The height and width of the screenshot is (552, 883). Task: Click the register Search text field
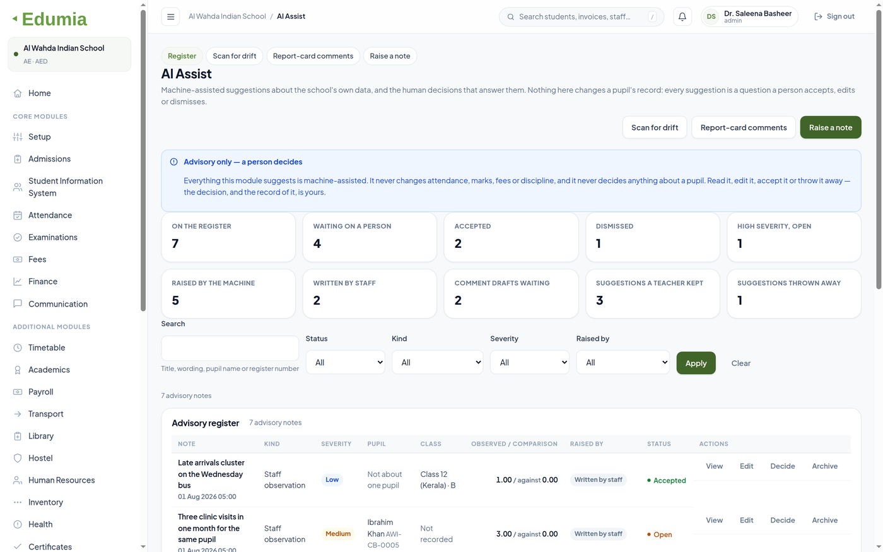coord(230,348)
